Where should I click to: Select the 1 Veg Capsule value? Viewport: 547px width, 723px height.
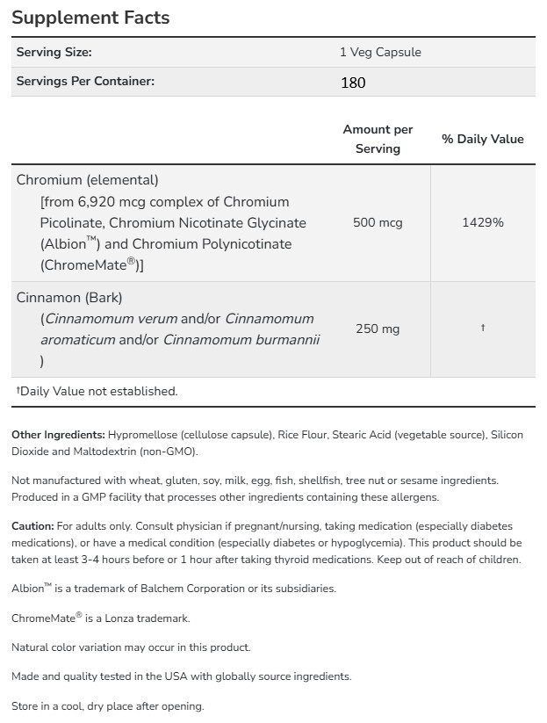click(380, 52)
